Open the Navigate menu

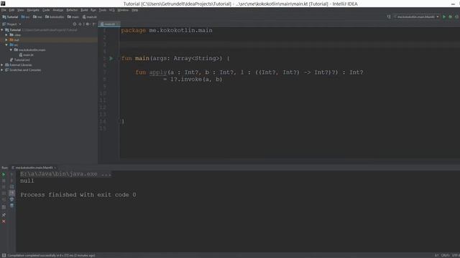(x=33, y=10)
